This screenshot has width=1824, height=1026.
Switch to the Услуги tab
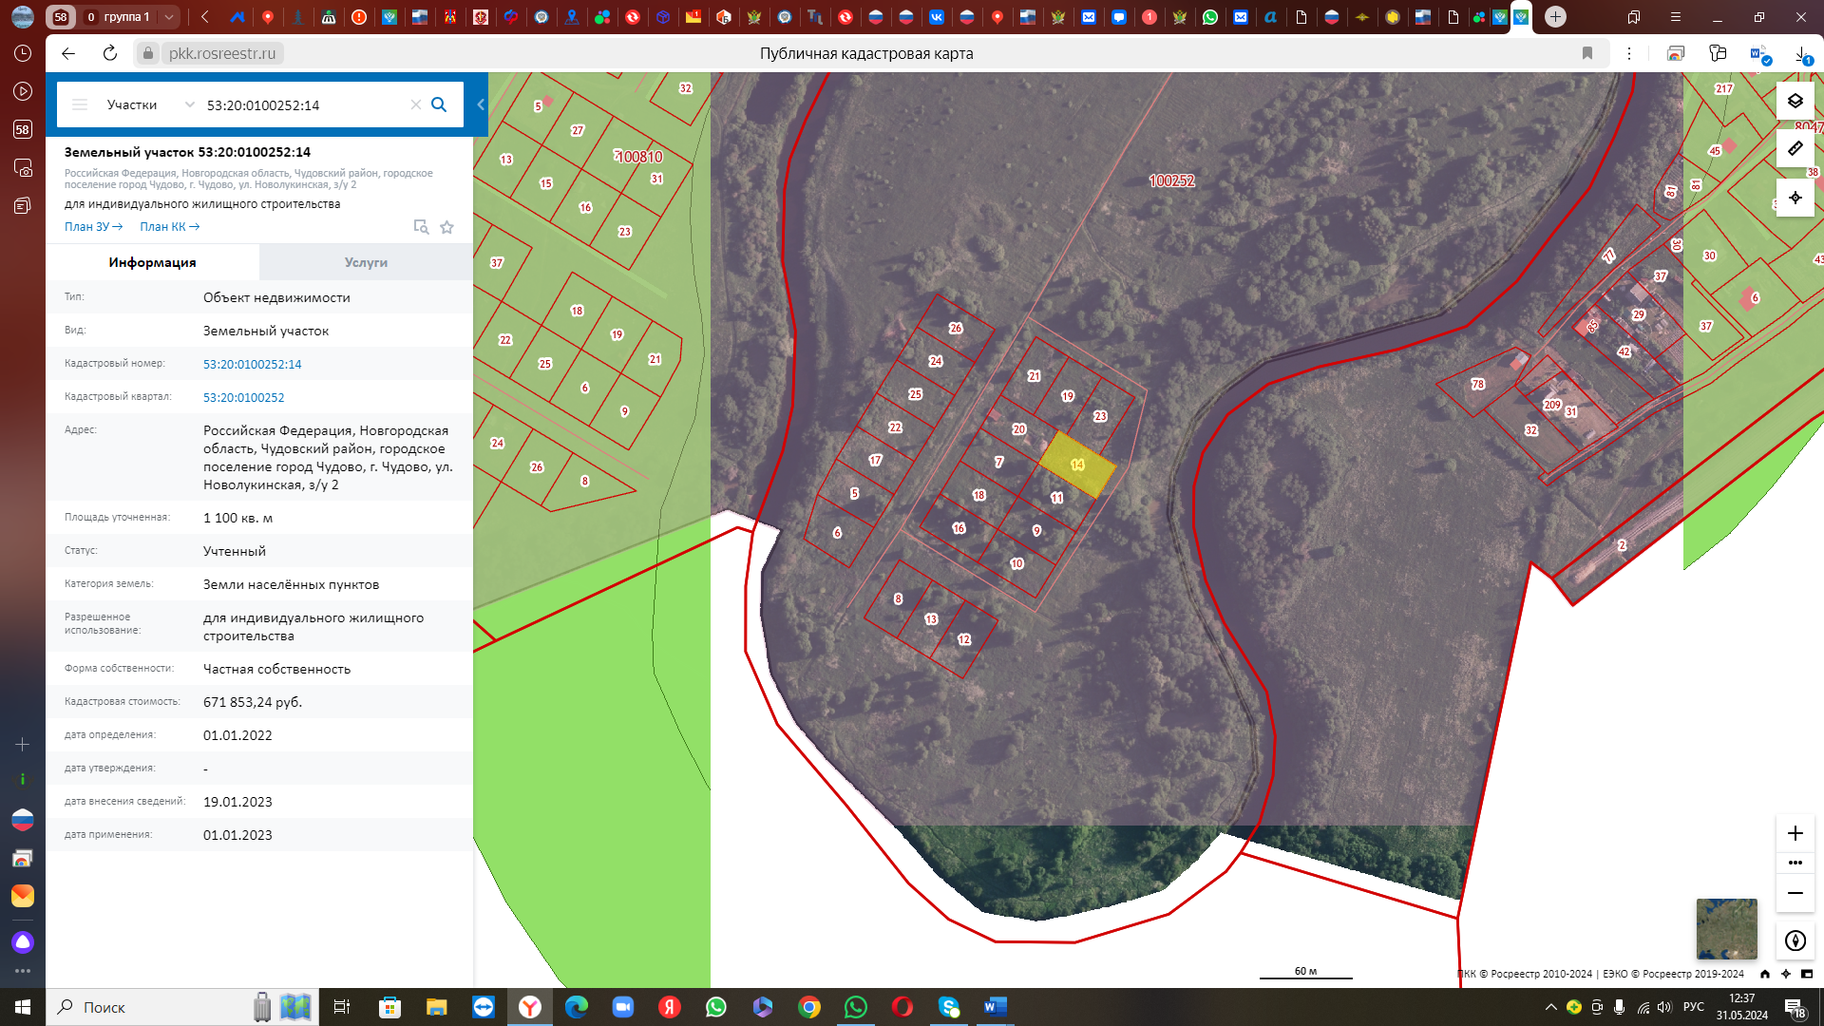click(x=366, y=262)
